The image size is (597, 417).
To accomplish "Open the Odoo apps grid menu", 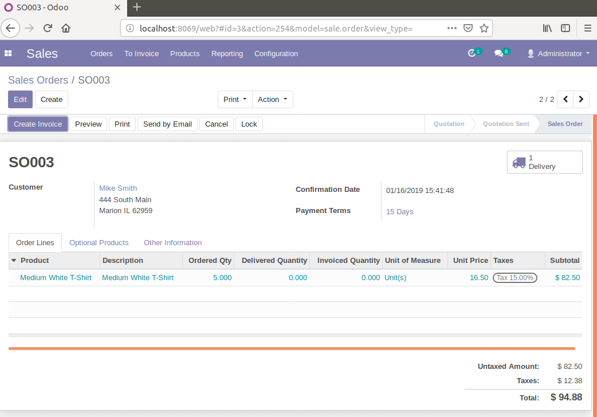I will (x=8, y=53).
